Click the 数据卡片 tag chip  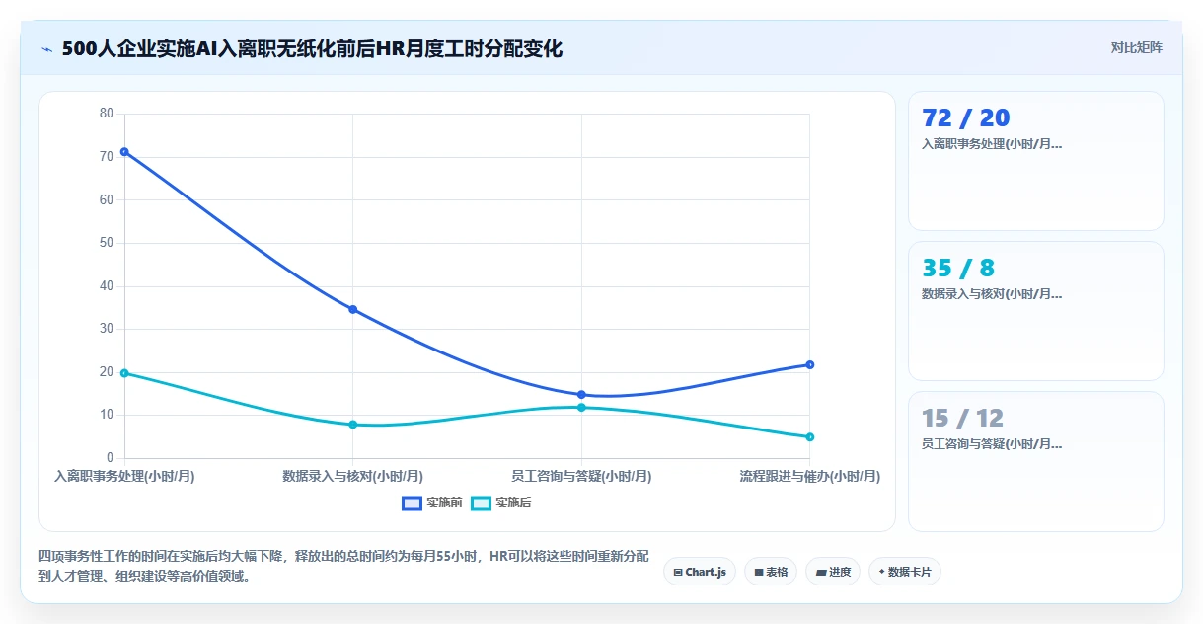905,572
